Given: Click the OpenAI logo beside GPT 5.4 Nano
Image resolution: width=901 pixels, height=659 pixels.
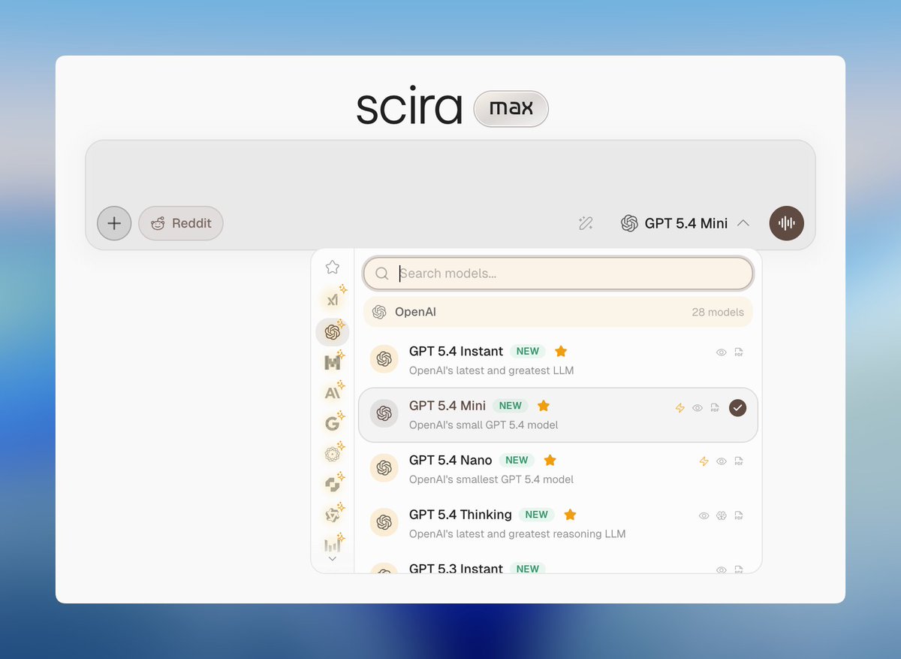Looking at the screenshot, I should coord(384,468).
